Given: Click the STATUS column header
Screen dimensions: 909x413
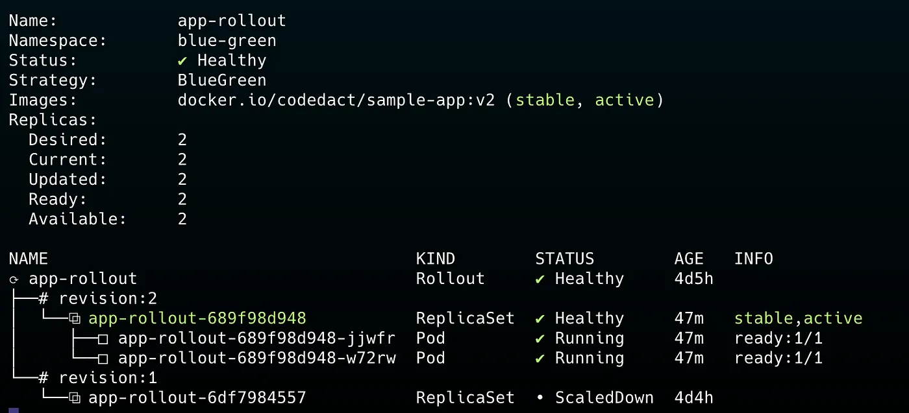Looking at the screenshot, I should (564, 259).
